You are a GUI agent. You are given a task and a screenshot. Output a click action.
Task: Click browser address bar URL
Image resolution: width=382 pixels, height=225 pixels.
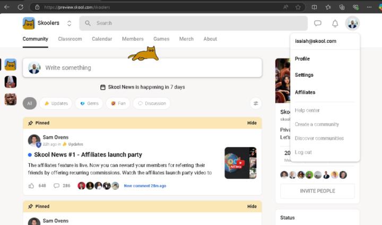click(x=77, y=7)
